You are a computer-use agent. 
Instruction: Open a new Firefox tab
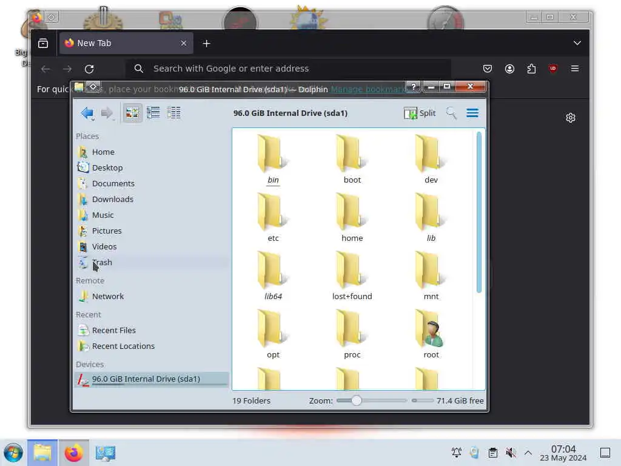coord(206,44)
